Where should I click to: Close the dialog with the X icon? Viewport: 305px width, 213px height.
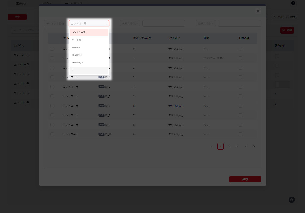coord(258,11)
